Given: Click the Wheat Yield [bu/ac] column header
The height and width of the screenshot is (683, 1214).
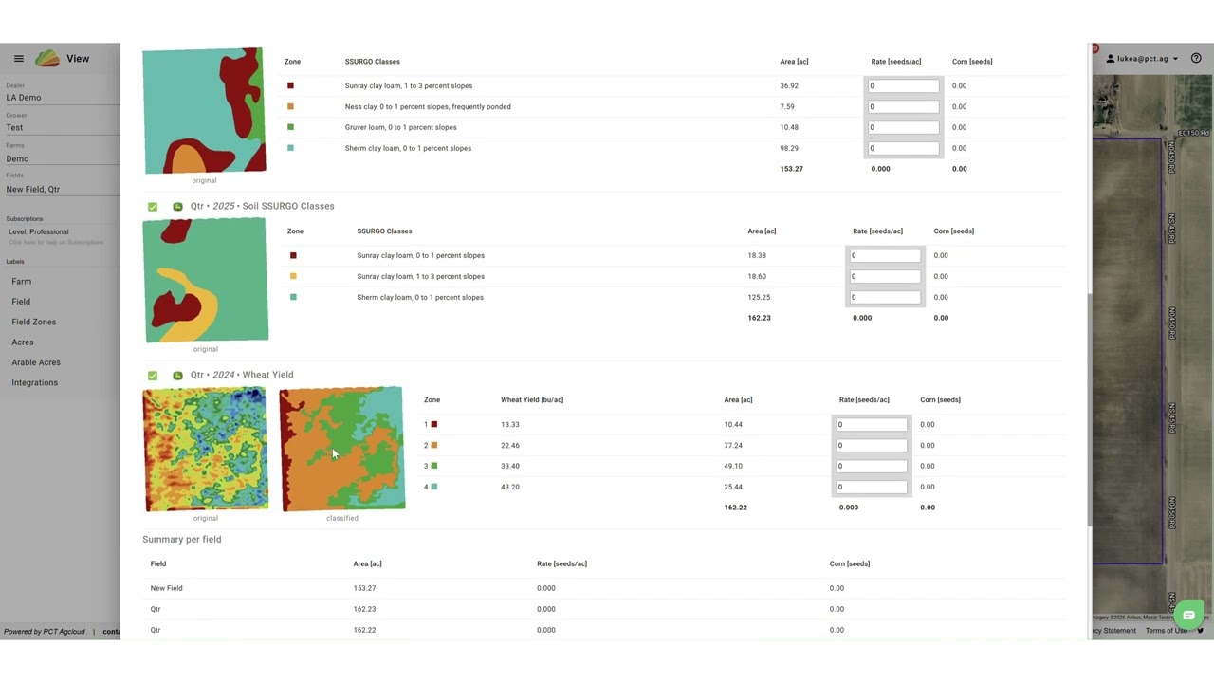Looking at the screenshot, I should (532, 399).
